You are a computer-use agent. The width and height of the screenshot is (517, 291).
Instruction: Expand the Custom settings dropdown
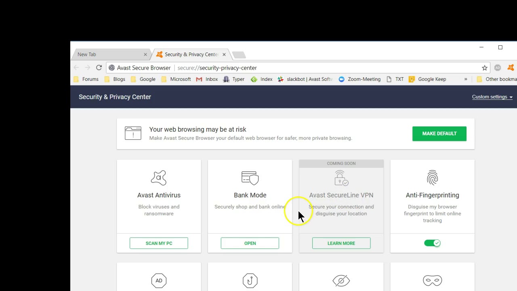pos(492,97)
